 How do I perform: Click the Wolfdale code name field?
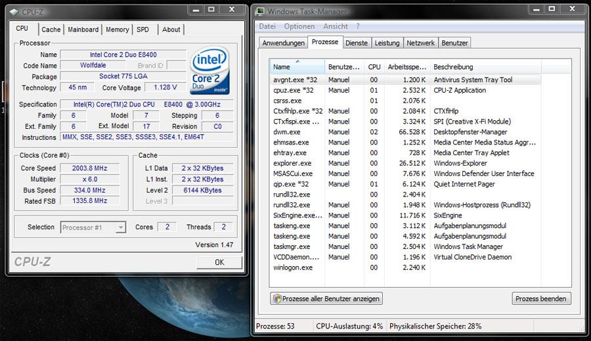click(93, 65)
